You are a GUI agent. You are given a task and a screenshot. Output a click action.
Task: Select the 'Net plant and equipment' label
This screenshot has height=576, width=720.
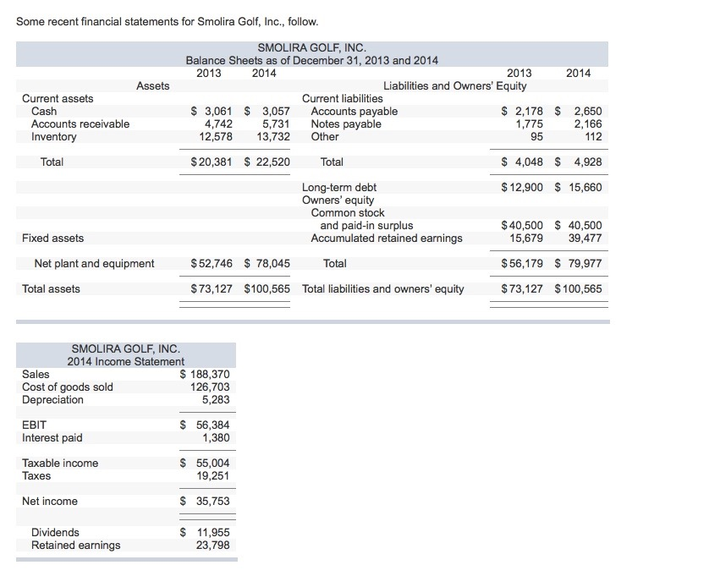pos(94,263)
